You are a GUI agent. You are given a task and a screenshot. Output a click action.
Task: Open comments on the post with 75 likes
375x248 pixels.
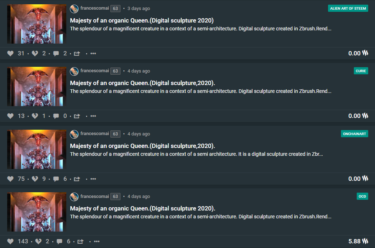click(56, 179)
